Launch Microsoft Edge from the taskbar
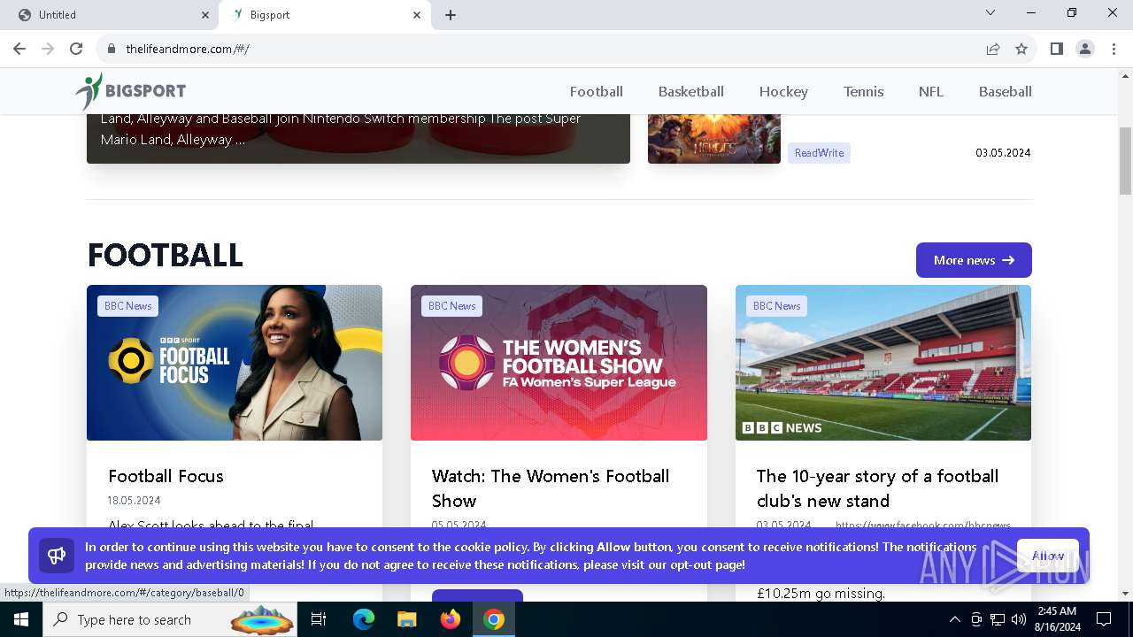1133x637 pixels. pos(364,619)
